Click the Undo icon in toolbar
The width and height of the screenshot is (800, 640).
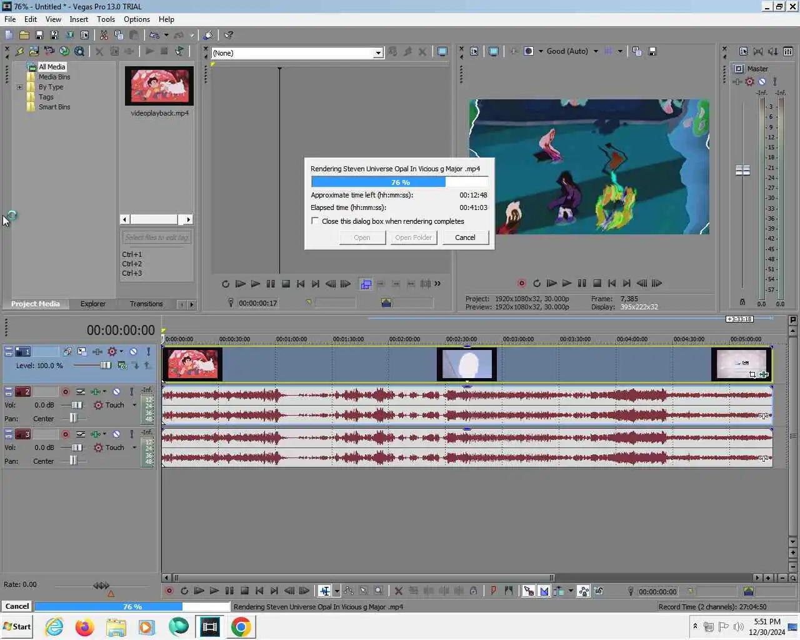[154, 35]
